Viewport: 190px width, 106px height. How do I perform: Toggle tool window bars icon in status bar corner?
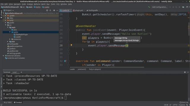coord(1,105)
